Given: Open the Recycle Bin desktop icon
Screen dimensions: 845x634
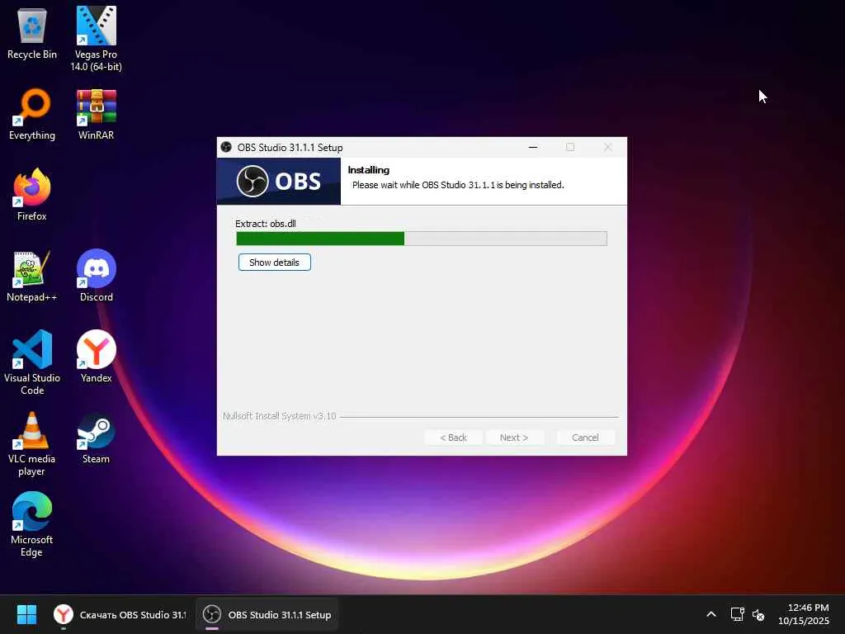Looking at the screenshot, I should [x=32, y=33].
